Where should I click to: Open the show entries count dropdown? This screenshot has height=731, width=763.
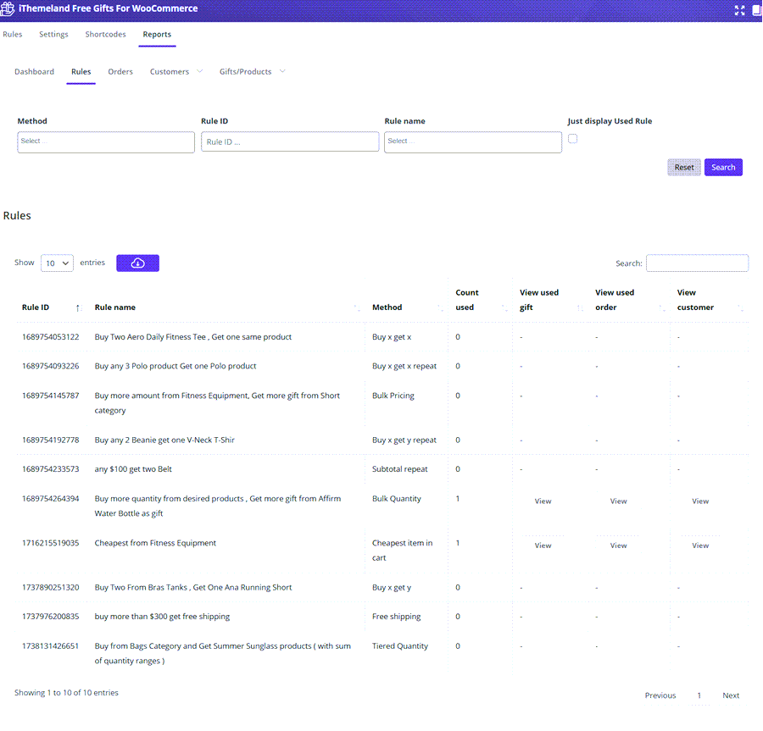pos(57,263)
